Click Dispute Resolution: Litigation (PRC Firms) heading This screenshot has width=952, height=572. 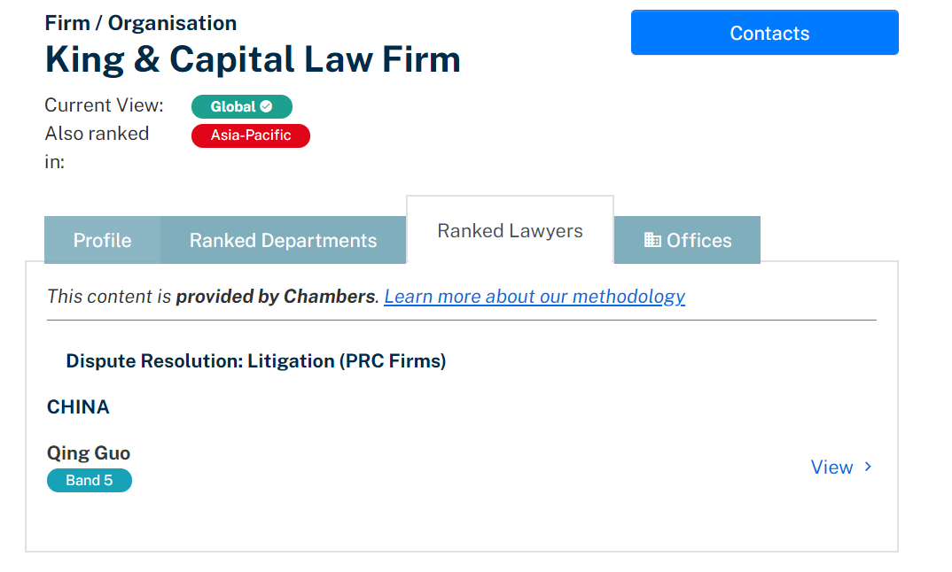tap(255, 361)
